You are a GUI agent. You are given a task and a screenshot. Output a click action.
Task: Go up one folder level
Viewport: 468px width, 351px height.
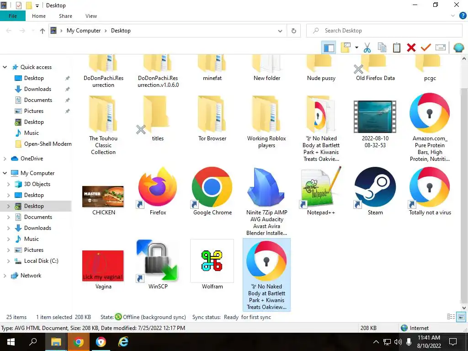[x=43, y=31]
